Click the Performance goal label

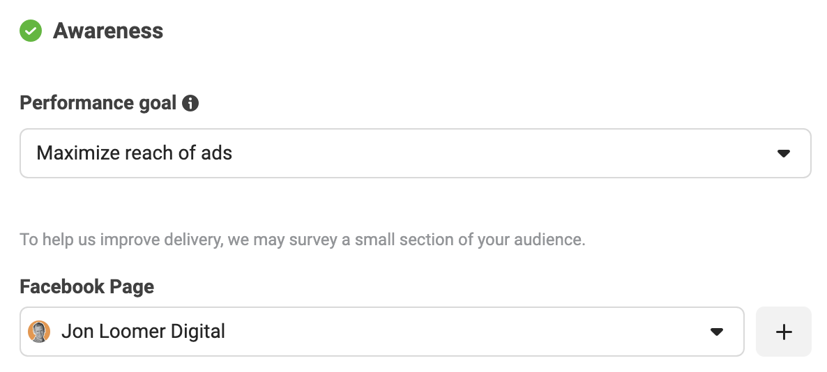click(x=98, y=103)
